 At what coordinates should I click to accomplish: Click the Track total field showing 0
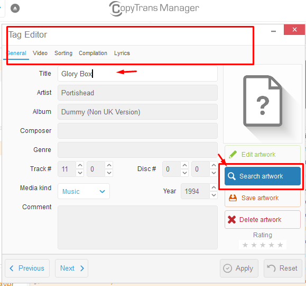pyautogui.click(x=96, y=169)
